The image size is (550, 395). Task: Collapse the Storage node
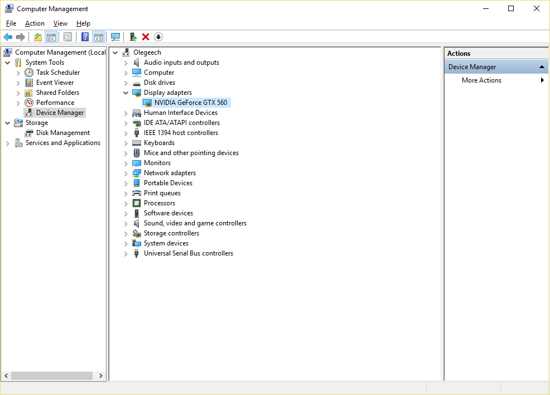click(x=8, y=123)
